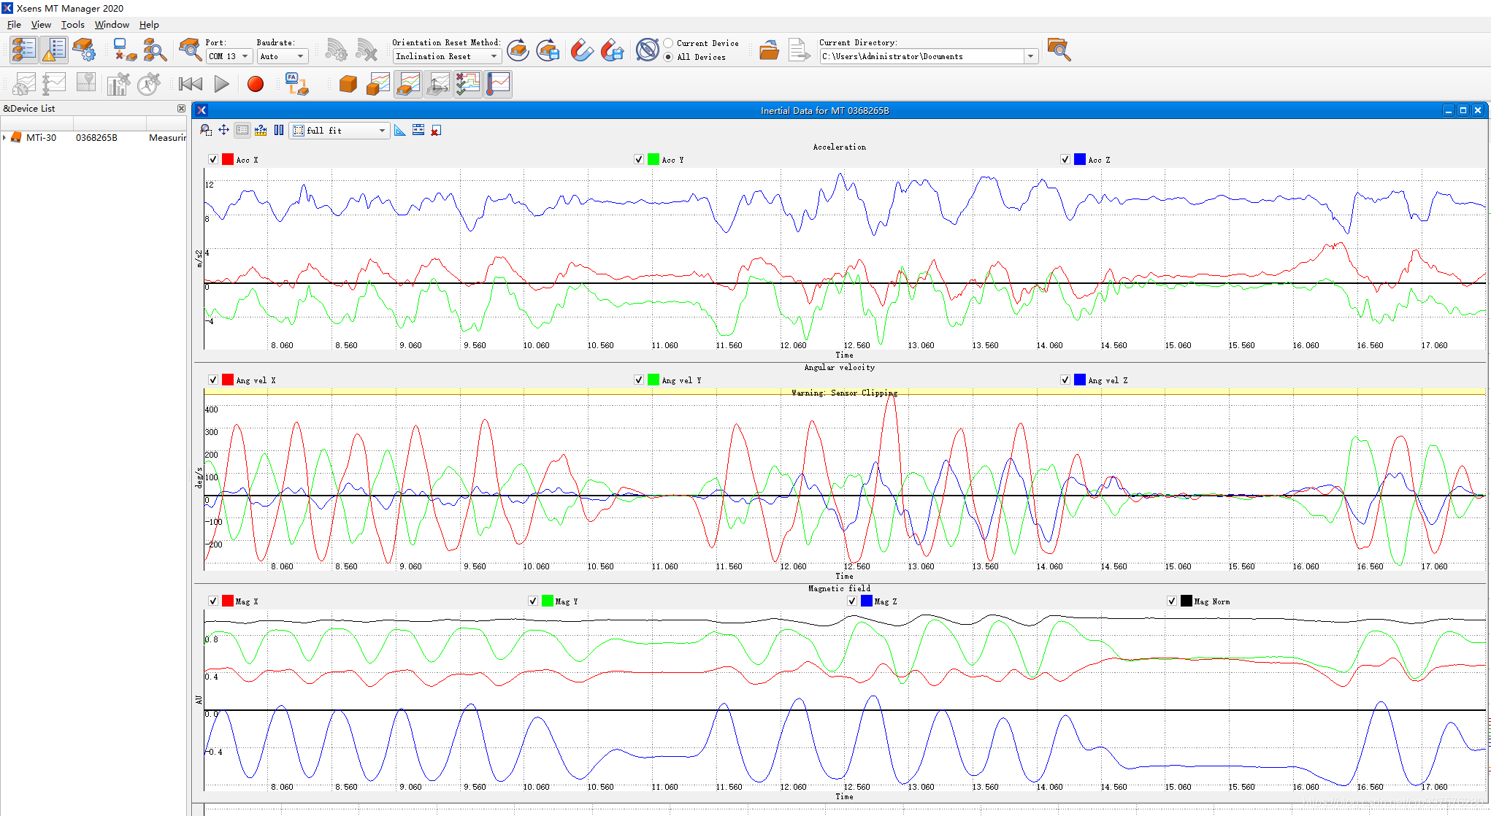Screen dimensions: 1491x816
Task: Click the scan all ports icon
Action: pyautogui.click(x=155, y=50)
